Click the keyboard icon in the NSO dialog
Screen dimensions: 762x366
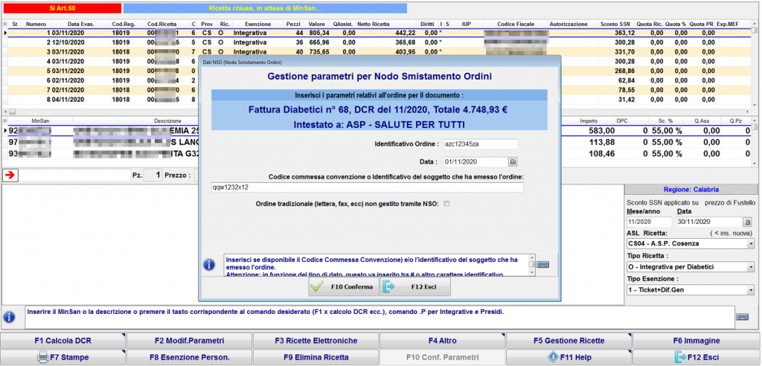coord(542,264)
